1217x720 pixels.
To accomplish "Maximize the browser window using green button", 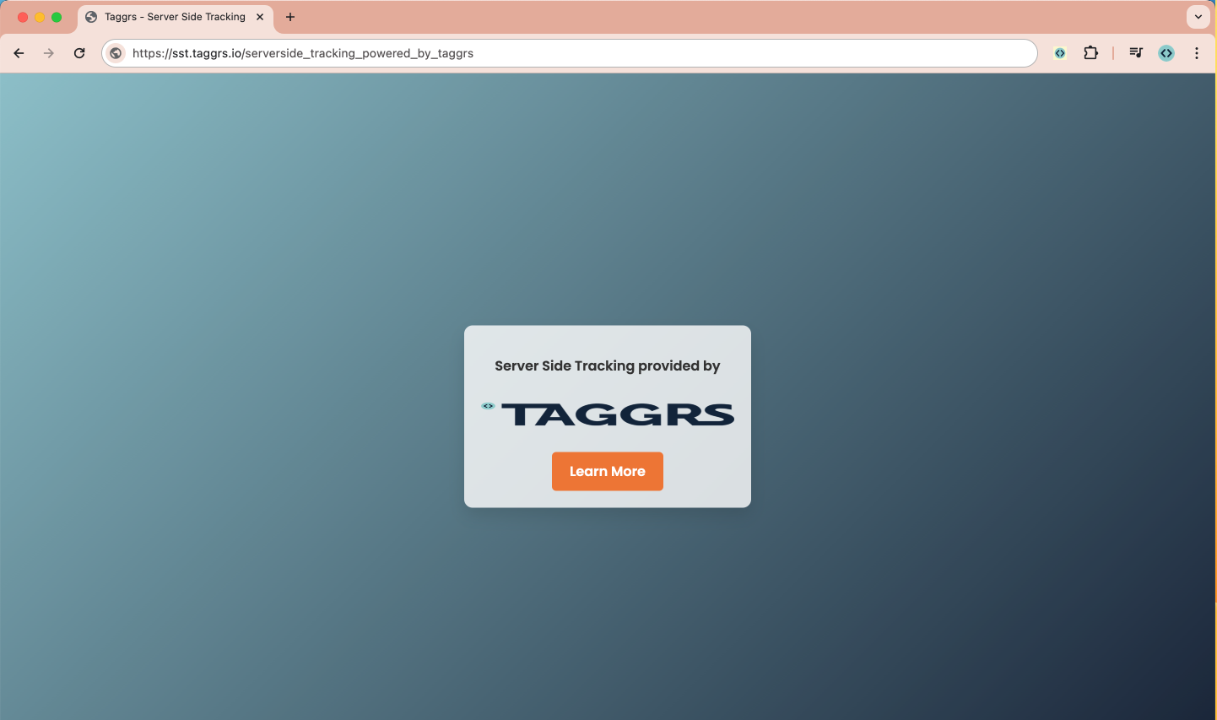I will pos(57,17).
